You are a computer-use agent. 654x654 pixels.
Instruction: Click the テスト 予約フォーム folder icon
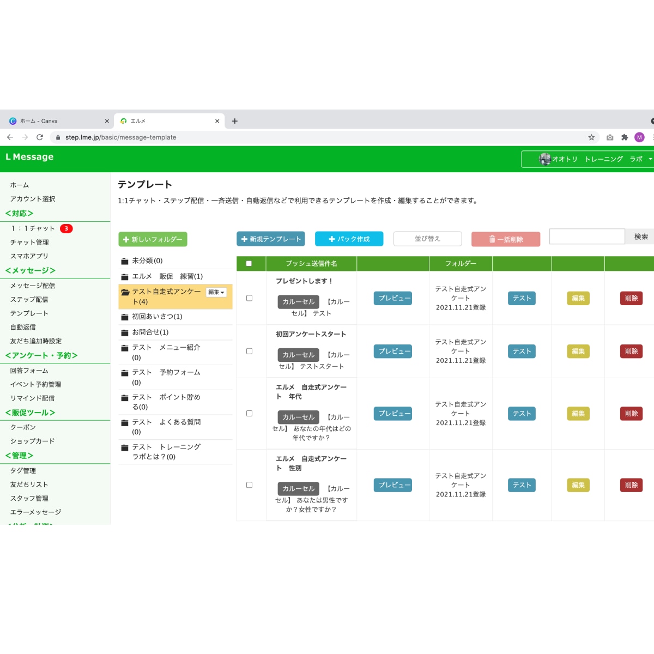(125, 373)
